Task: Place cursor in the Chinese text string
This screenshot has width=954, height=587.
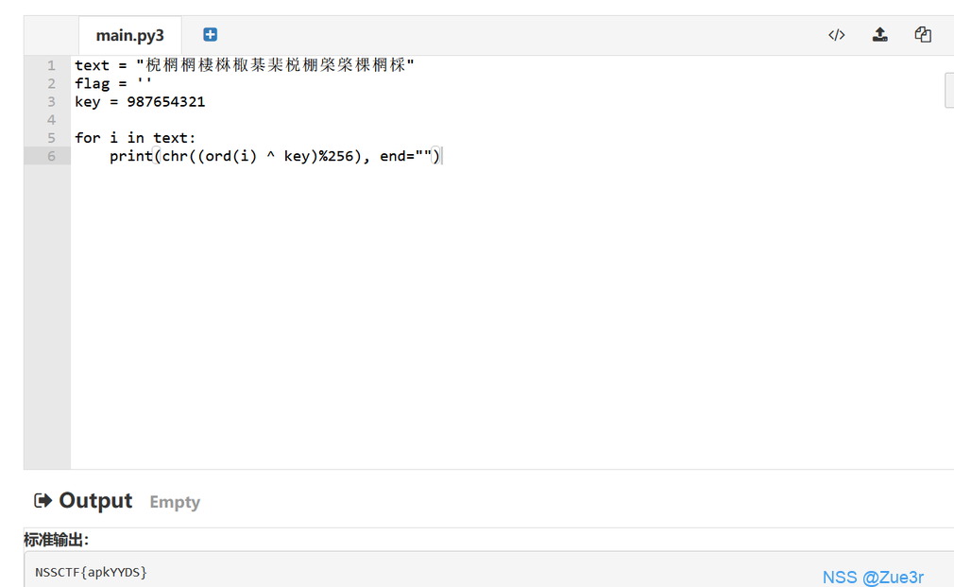Action: point(276,65)
